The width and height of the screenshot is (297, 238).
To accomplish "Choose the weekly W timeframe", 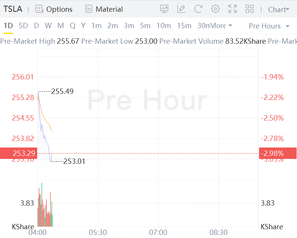I will (48, 26).
